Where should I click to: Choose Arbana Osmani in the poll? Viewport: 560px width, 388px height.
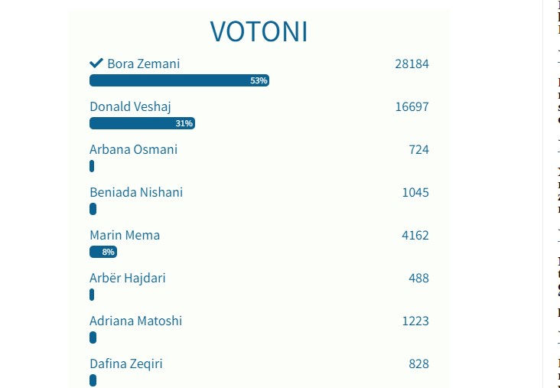133,149
